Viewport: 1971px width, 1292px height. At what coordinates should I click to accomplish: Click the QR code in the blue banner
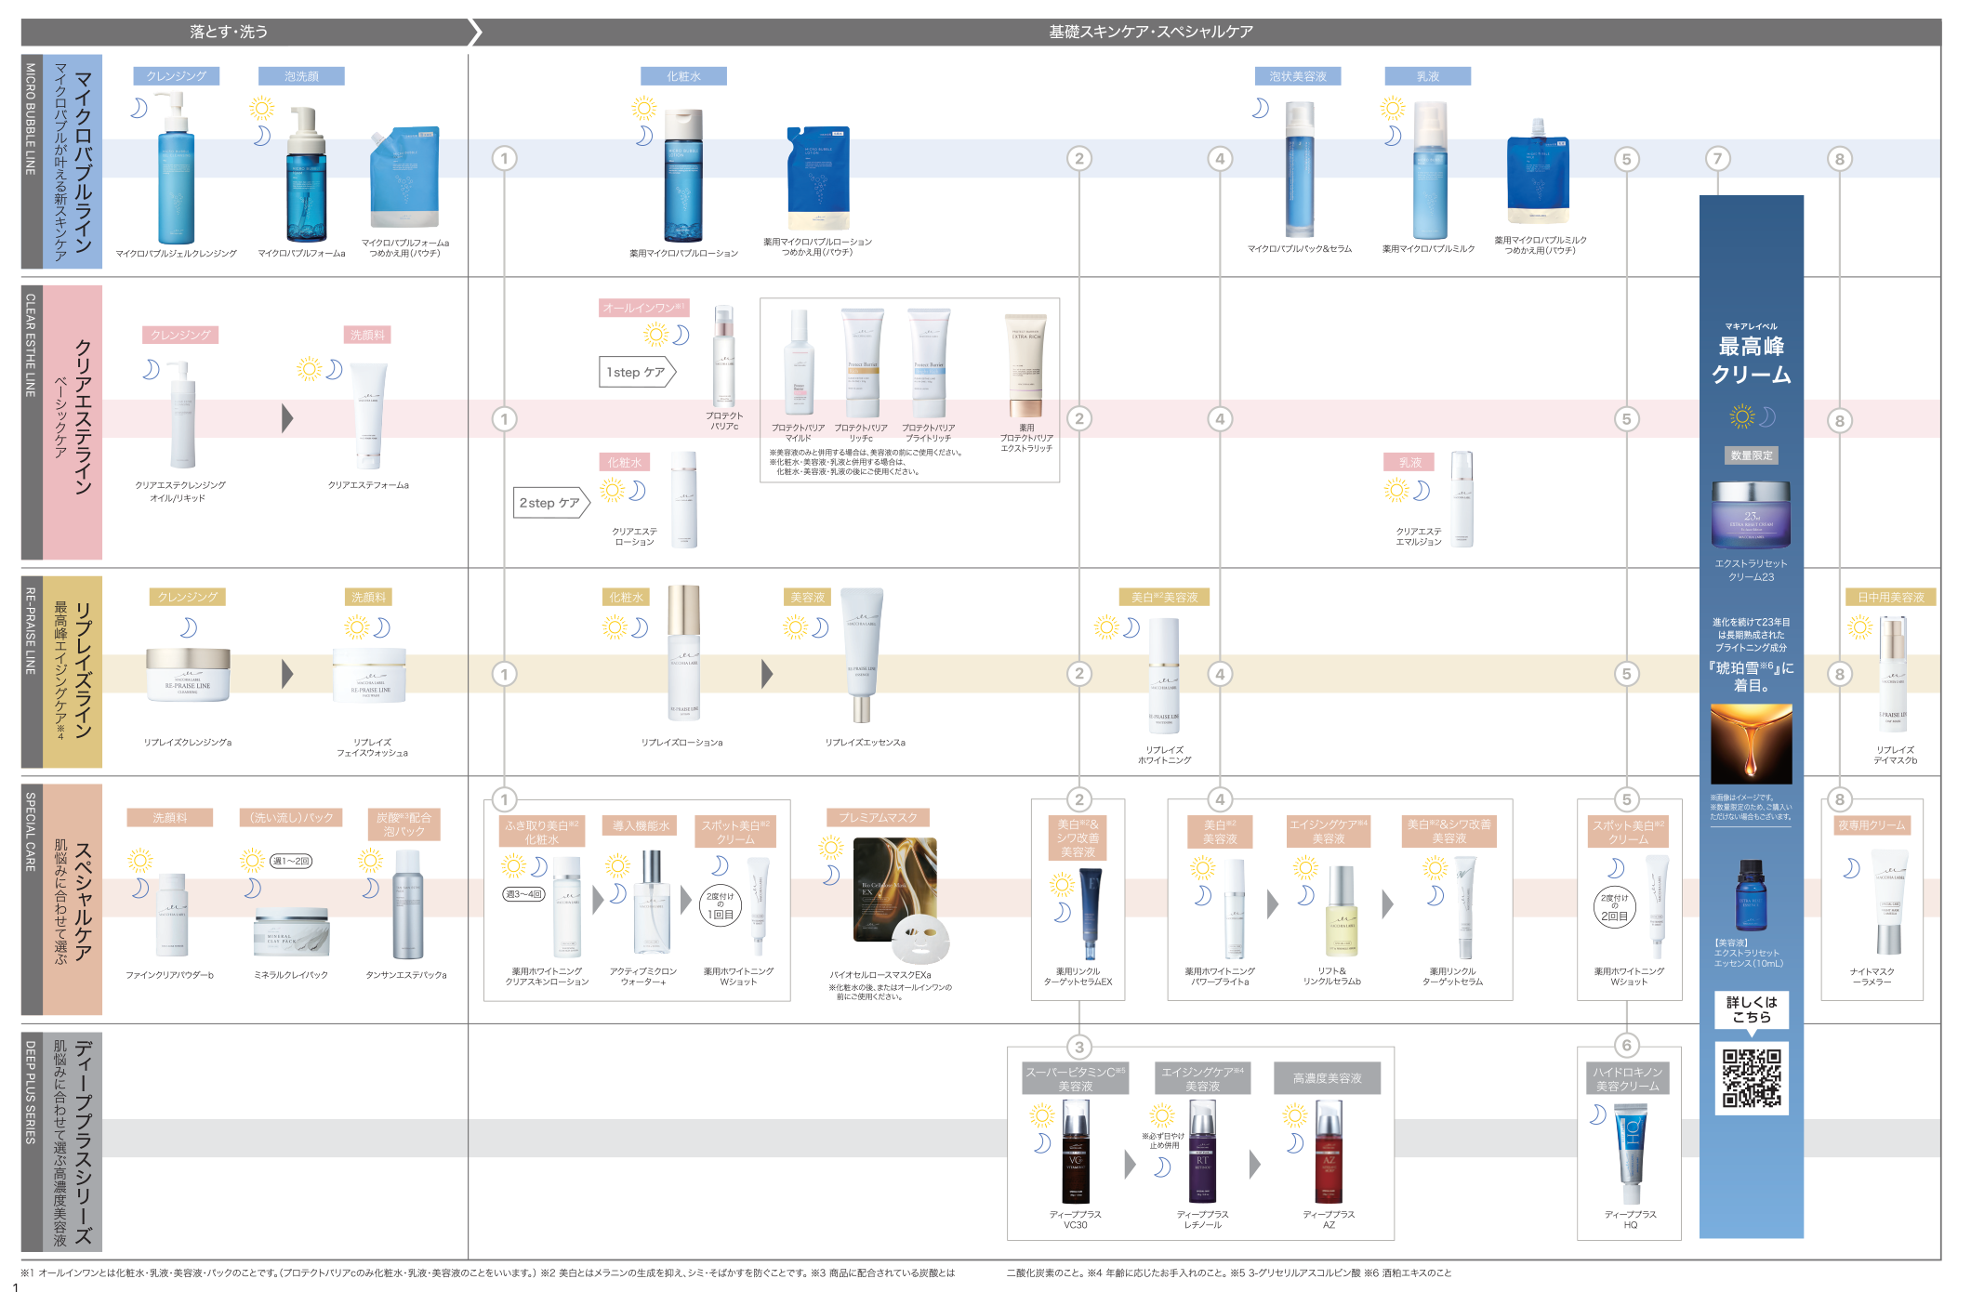click(1752, 1078)
